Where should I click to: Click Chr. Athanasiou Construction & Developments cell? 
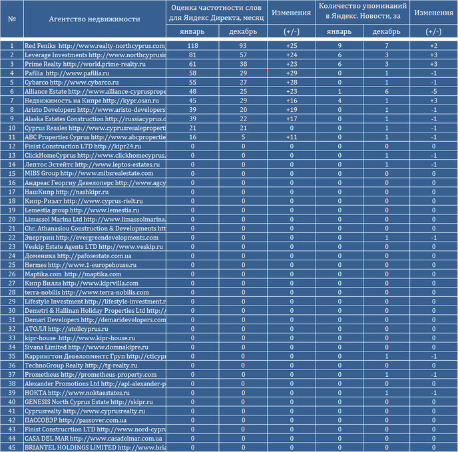(95, 228)
